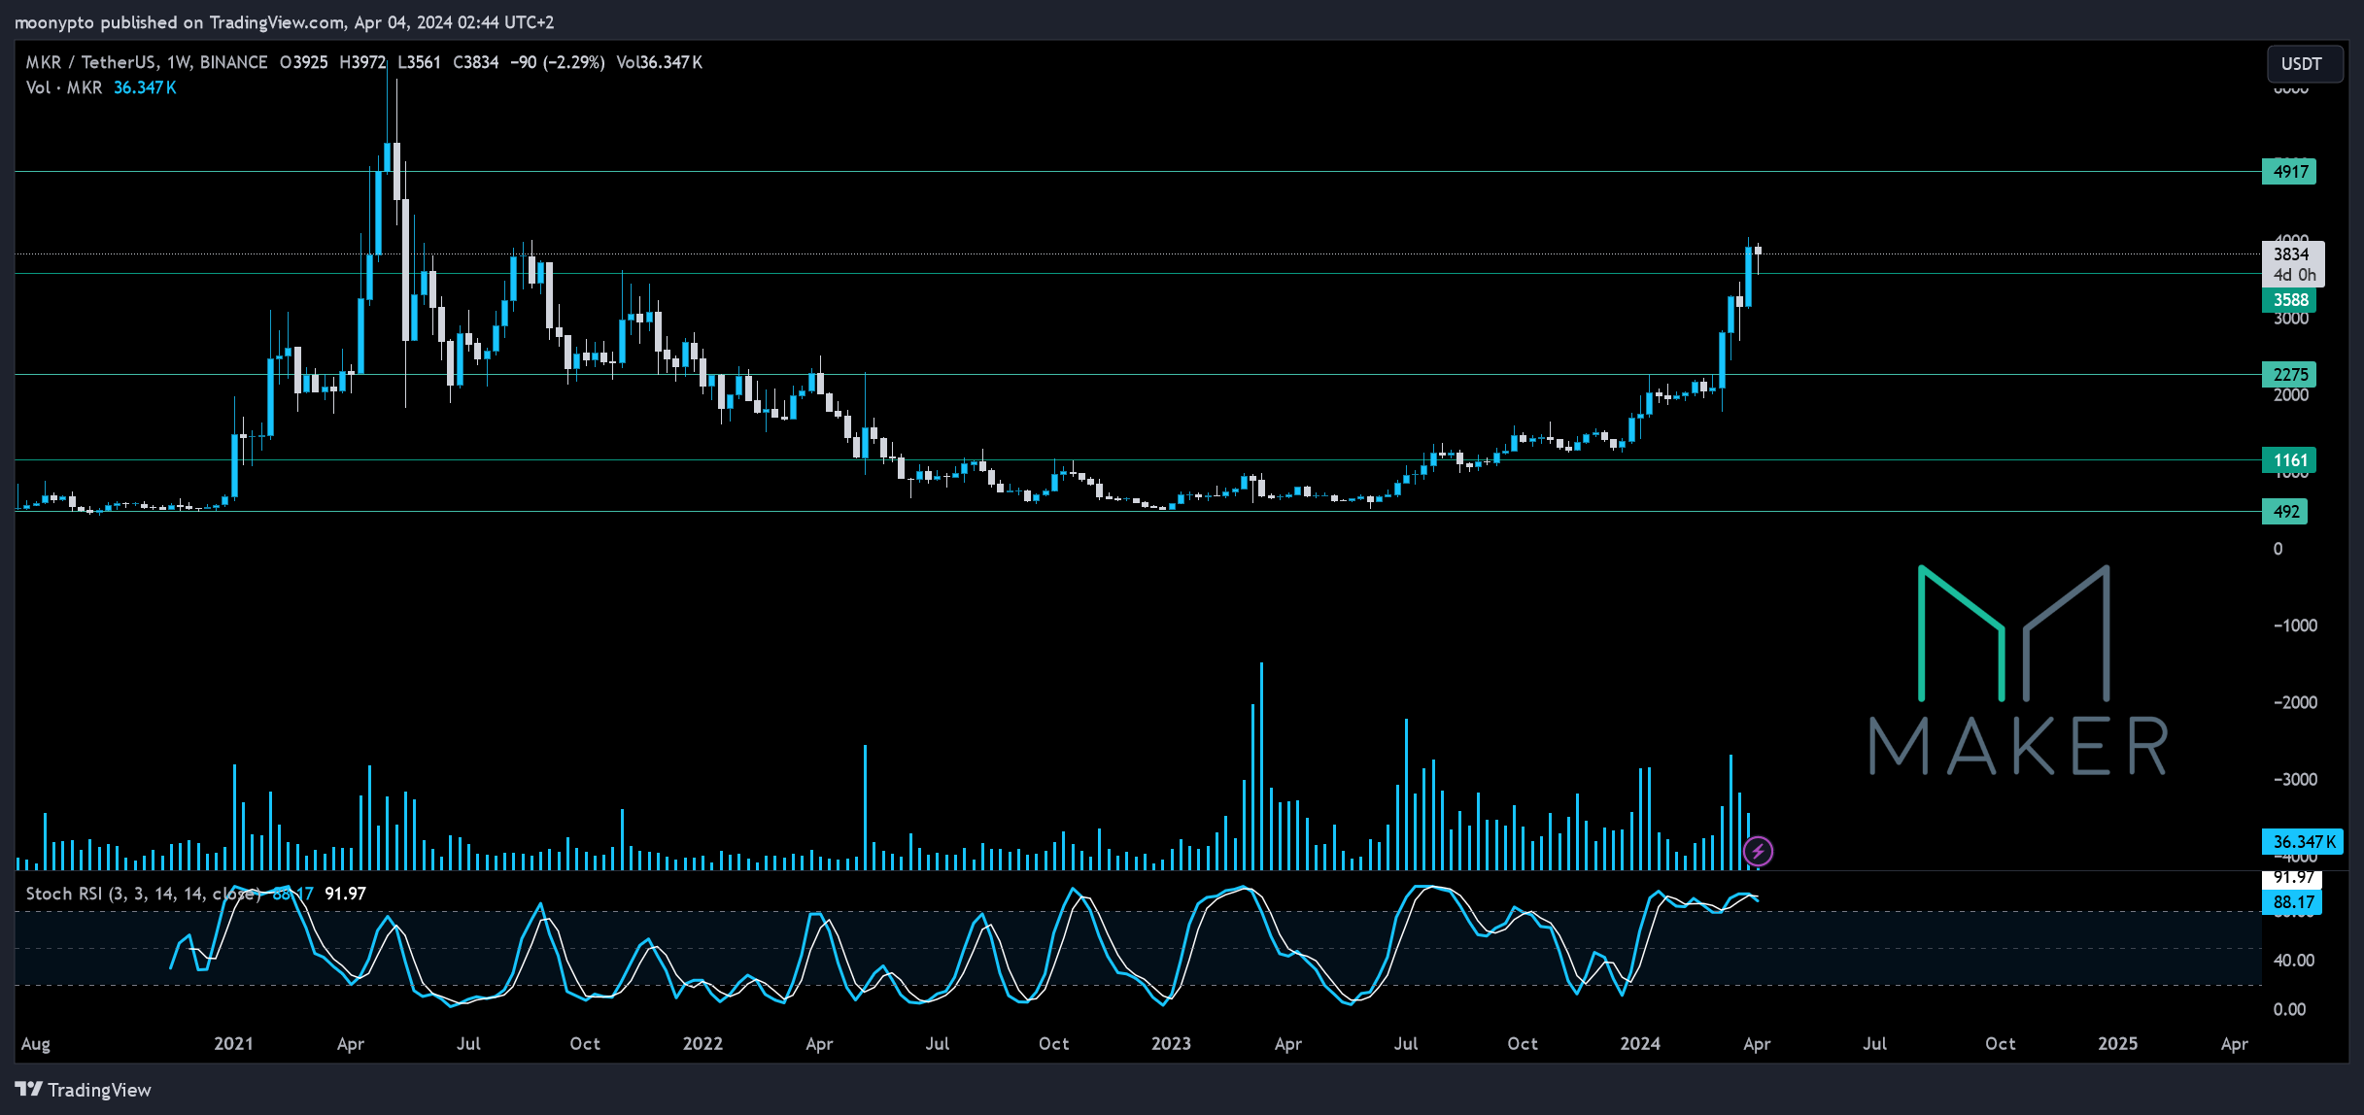Click the −1000 label on price axis

[2295, 625]
